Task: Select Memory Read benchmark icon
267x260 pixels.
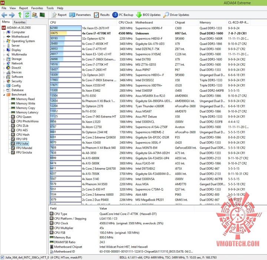Action: 13,99
